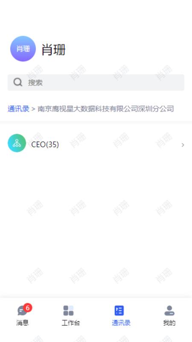The width and height of the screenshot is (192, 342).
Task: Click the magnifier icon in search bar
Action: tap(17, 83)
